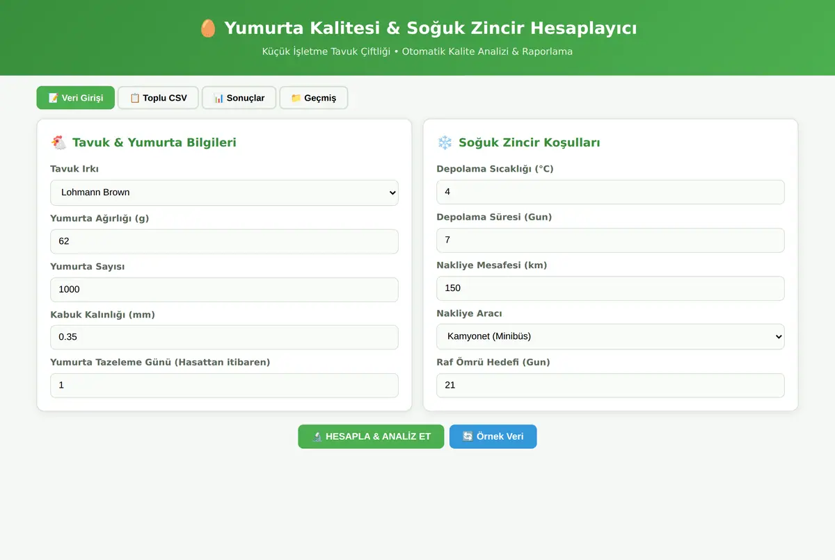
Task: Click the 'Yumurta Sayısı' label
Action: pos(87,266)
